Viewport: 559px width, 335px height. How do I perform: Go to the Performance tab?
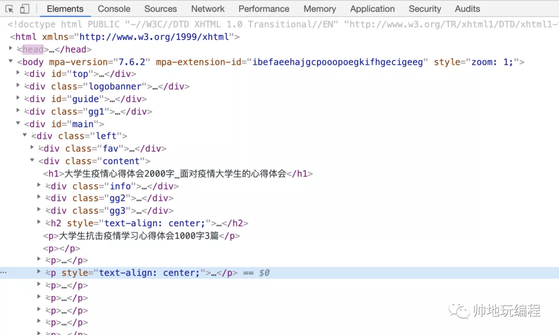point(264,9)
